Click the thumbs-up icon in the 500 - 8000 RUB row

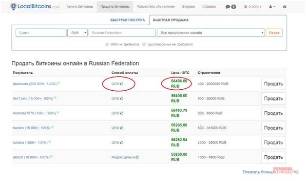(122, 113)
